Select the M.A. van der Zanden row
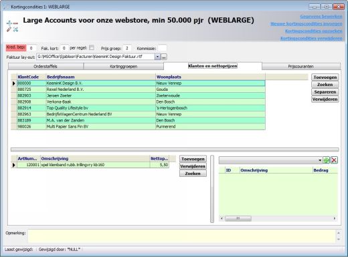This screenshot has width=348, height=257. click(x=141, y=121)
